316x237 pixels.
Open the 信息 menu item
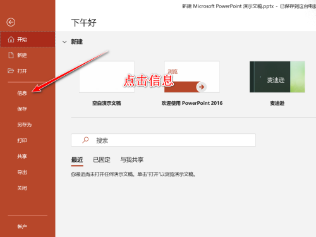pos(22,93)
